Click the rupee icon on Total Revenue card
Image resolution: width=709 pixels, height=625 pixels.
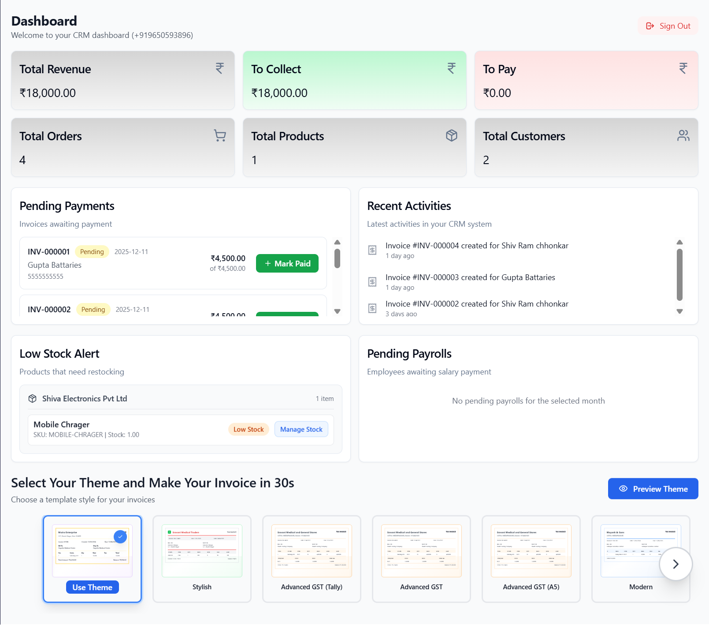coord(219,68)
